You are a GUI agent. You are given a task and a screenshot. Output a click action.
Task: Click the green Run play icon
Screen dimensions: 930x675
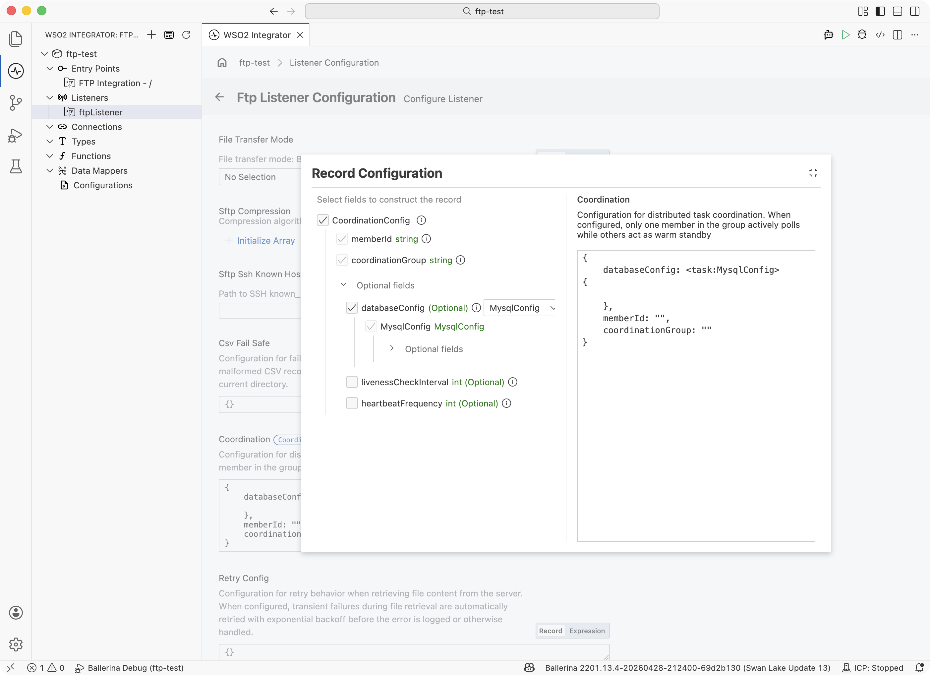845,35
